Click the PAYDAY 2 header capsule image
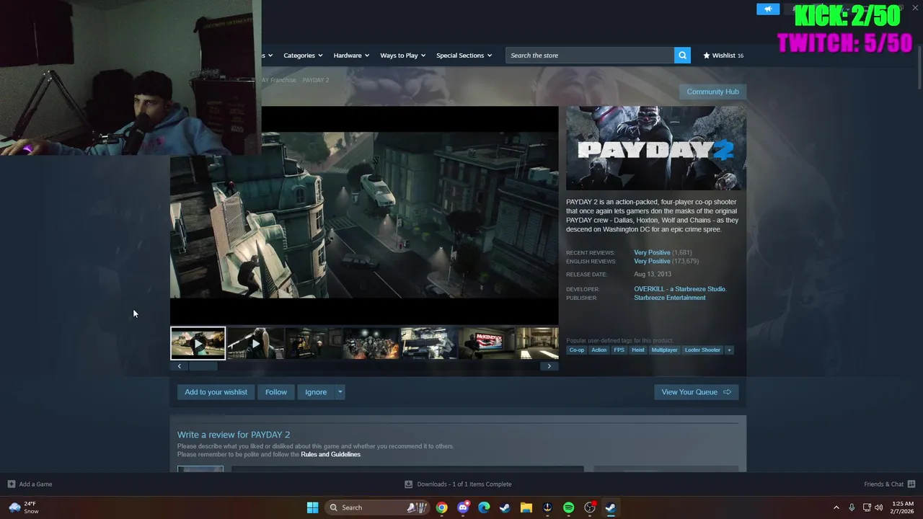 click(x=656, y=148)
